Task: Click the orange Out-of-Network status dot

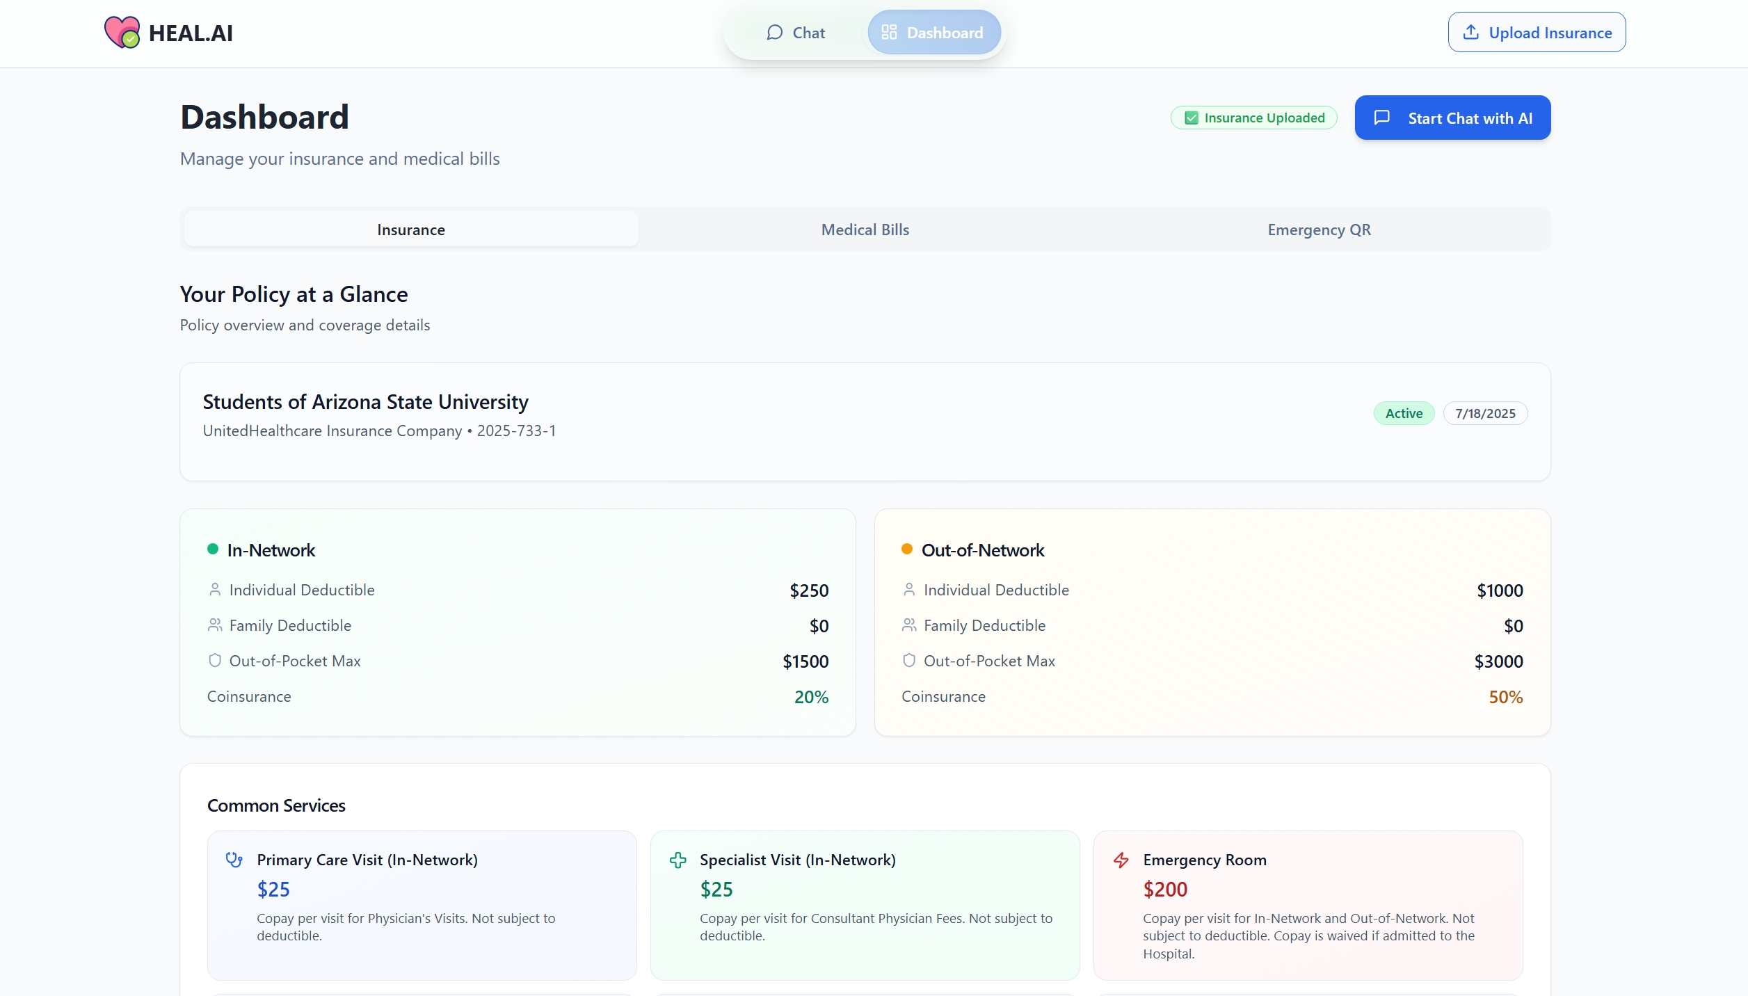Action: pos(906,549)
